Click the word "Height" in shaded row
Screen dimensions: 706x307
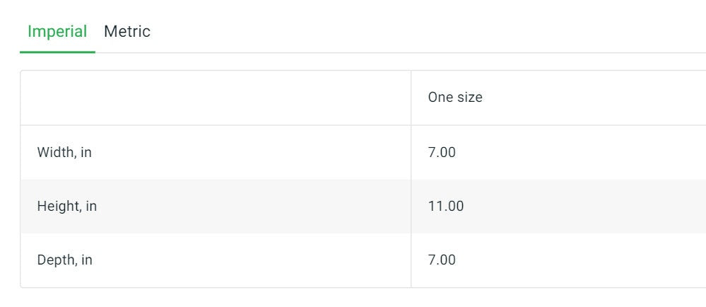click(59, 207)
